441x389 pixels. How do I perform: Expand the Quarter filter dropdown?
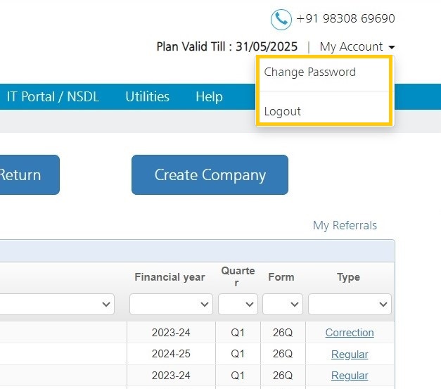point(238,304)
